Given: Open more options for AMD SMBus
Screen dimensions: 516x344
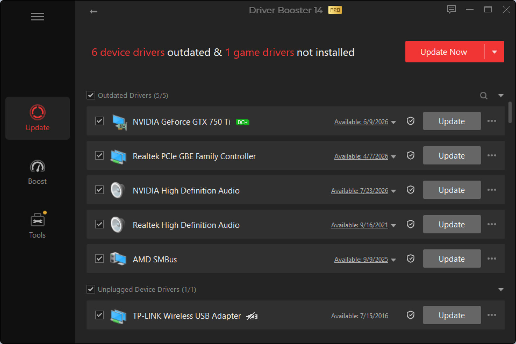Looking at the screenshot, I should 492,259.
